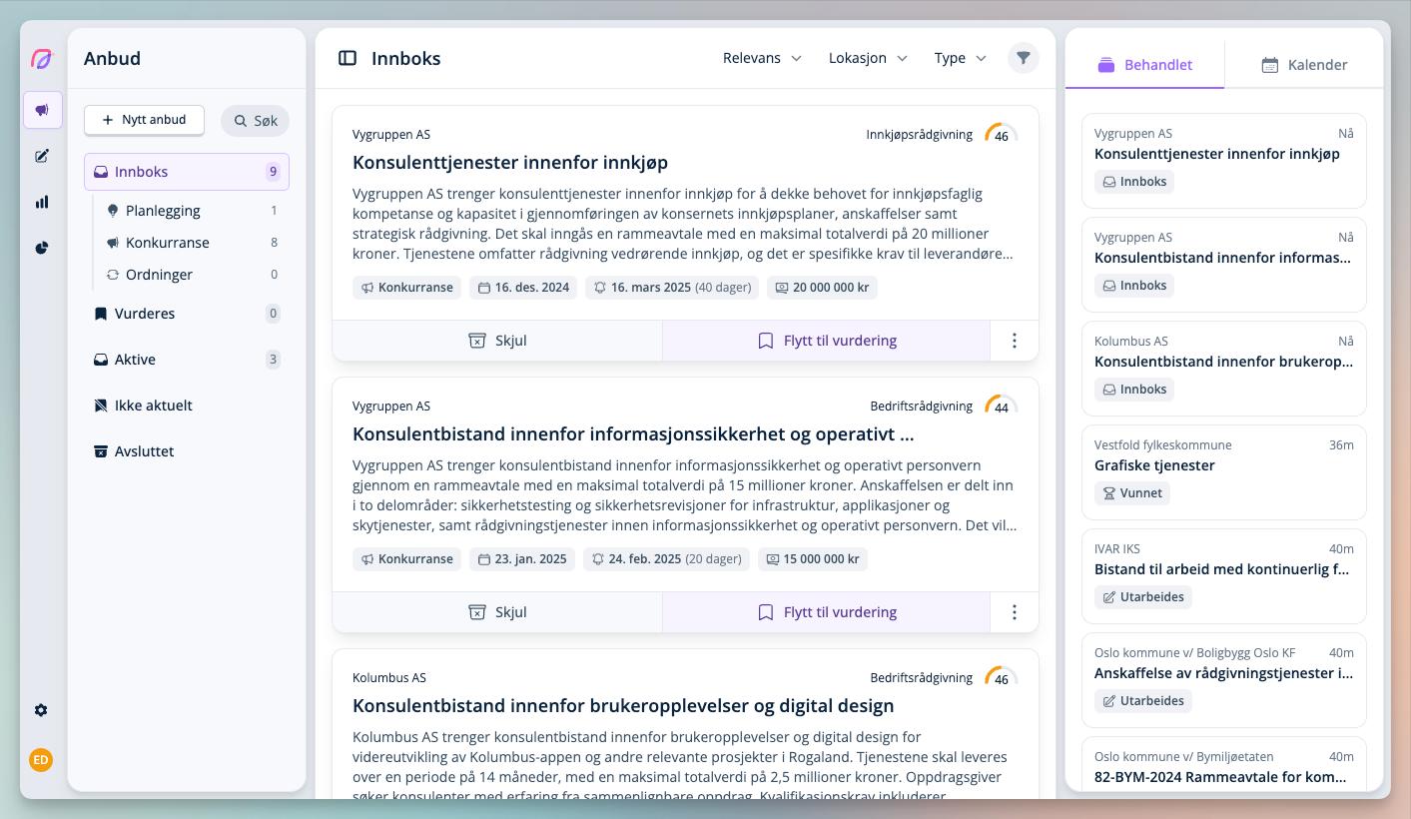Screen dimensions: 1411x819
Task: Click the megaphone Anbud icon in left rail
Action: click(x=42, y=110)
